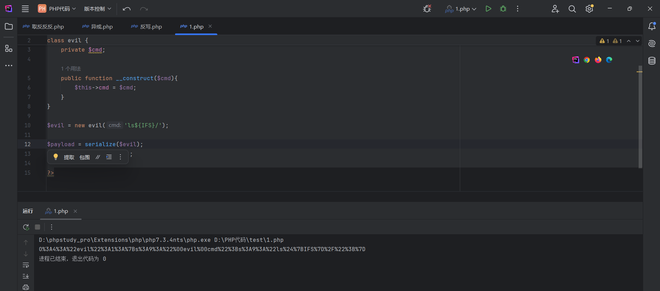Open page in Firefox browser
660x291 pixels.
(x=598, y=60)
